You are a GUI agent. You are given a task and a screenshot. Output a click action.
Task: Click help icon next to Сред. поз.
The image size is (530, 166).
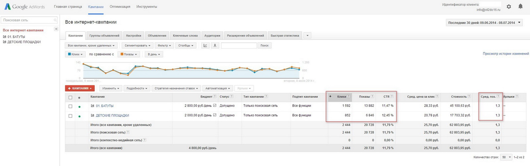click(498, 97)
